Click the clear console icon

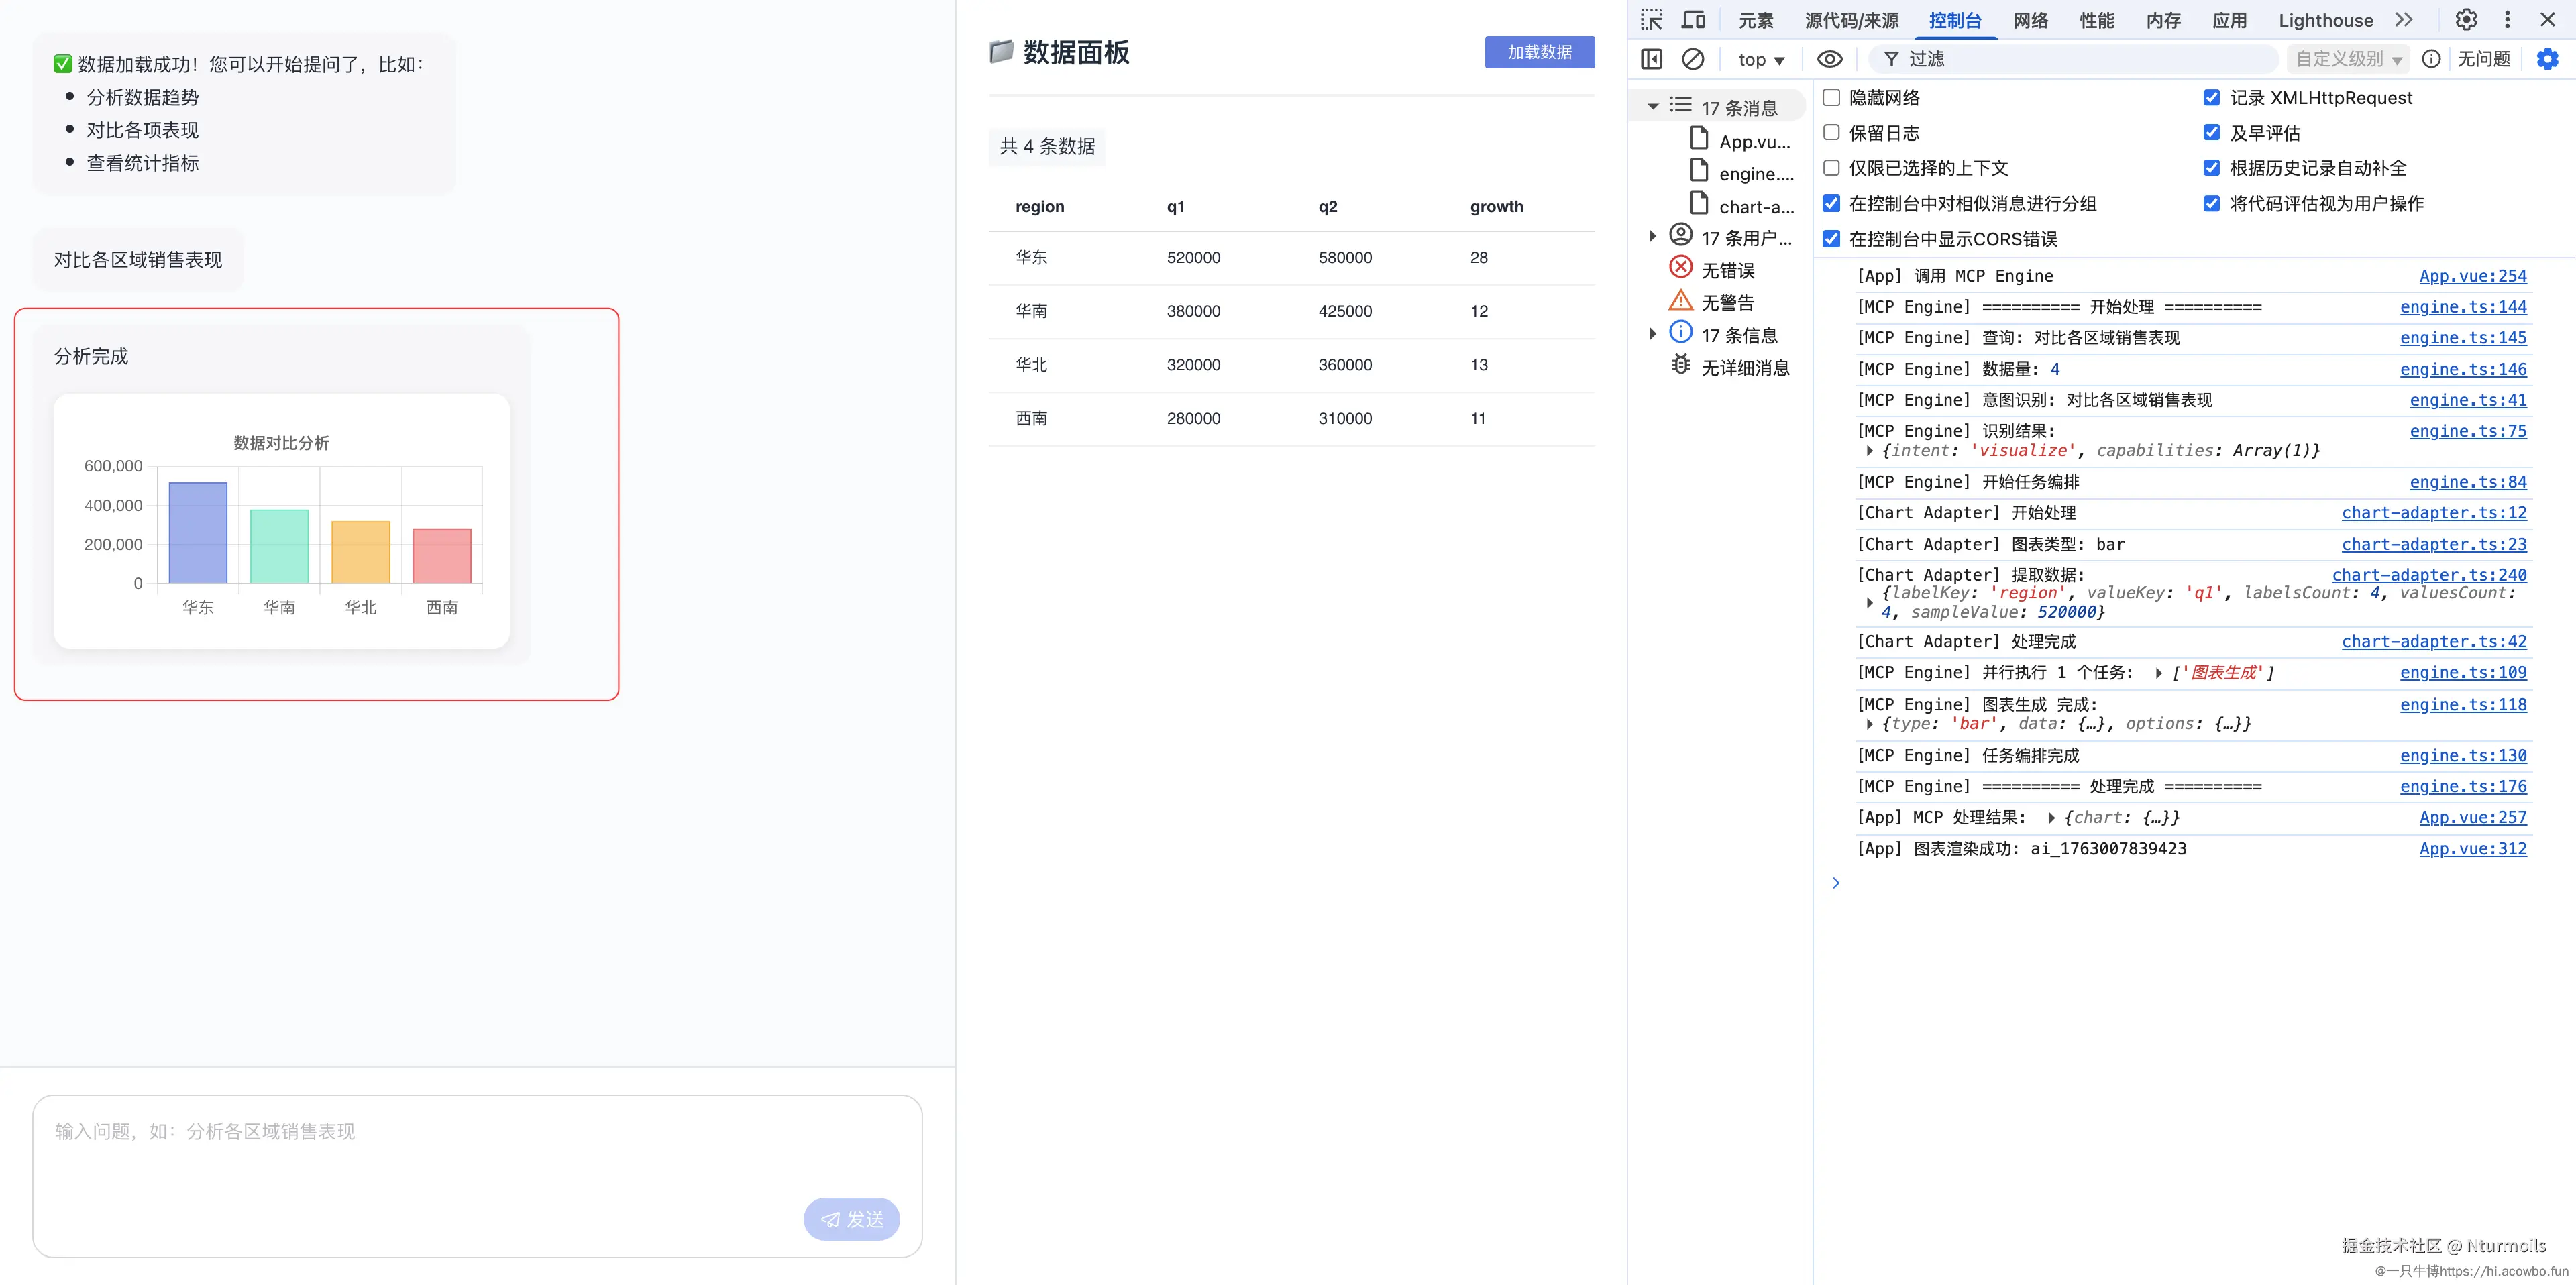[x=1692, y=59]
